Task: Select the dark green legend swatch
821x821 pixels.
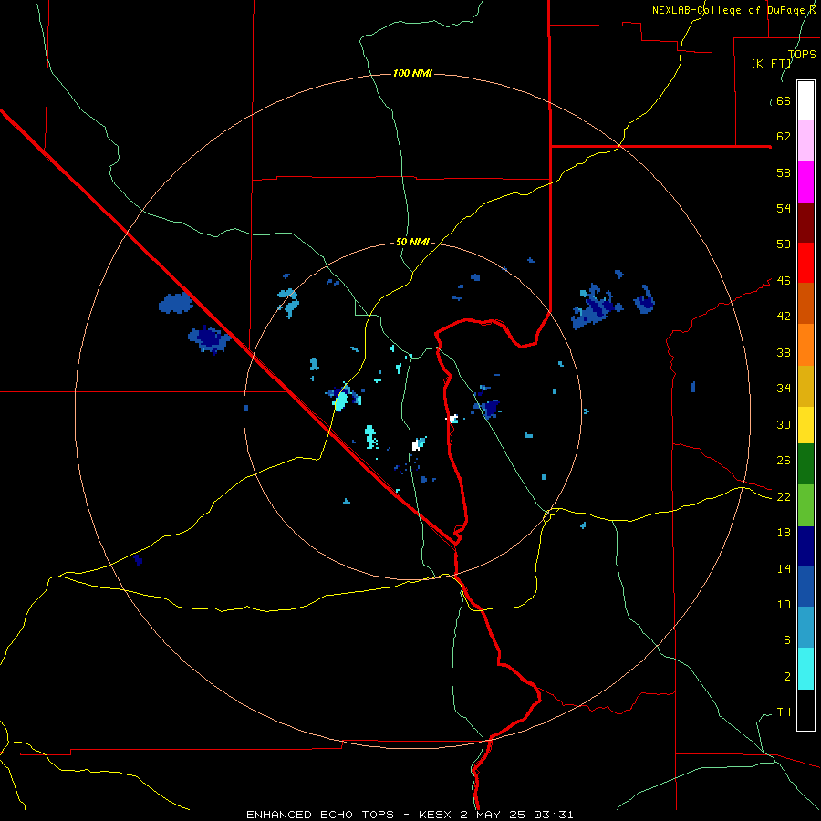Action: [805, 464]
